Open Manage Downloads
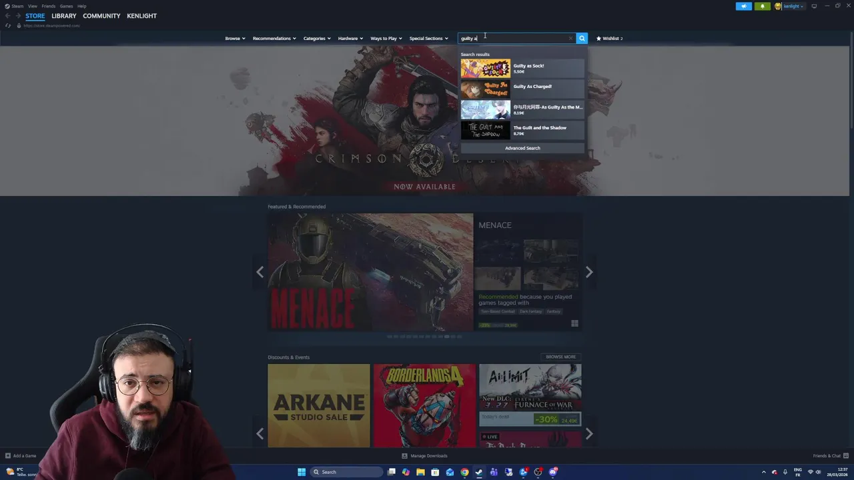854x480 pixels. pyautogui.click(x=424, y=456)
